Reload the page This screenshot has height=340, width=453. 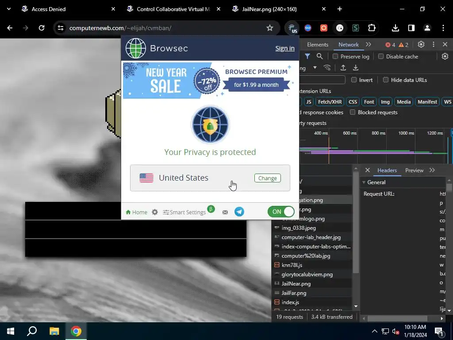click(42, 28)
